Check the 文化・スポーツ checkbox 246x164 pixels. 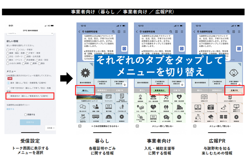pyautogui.click(x=8, y=57)
